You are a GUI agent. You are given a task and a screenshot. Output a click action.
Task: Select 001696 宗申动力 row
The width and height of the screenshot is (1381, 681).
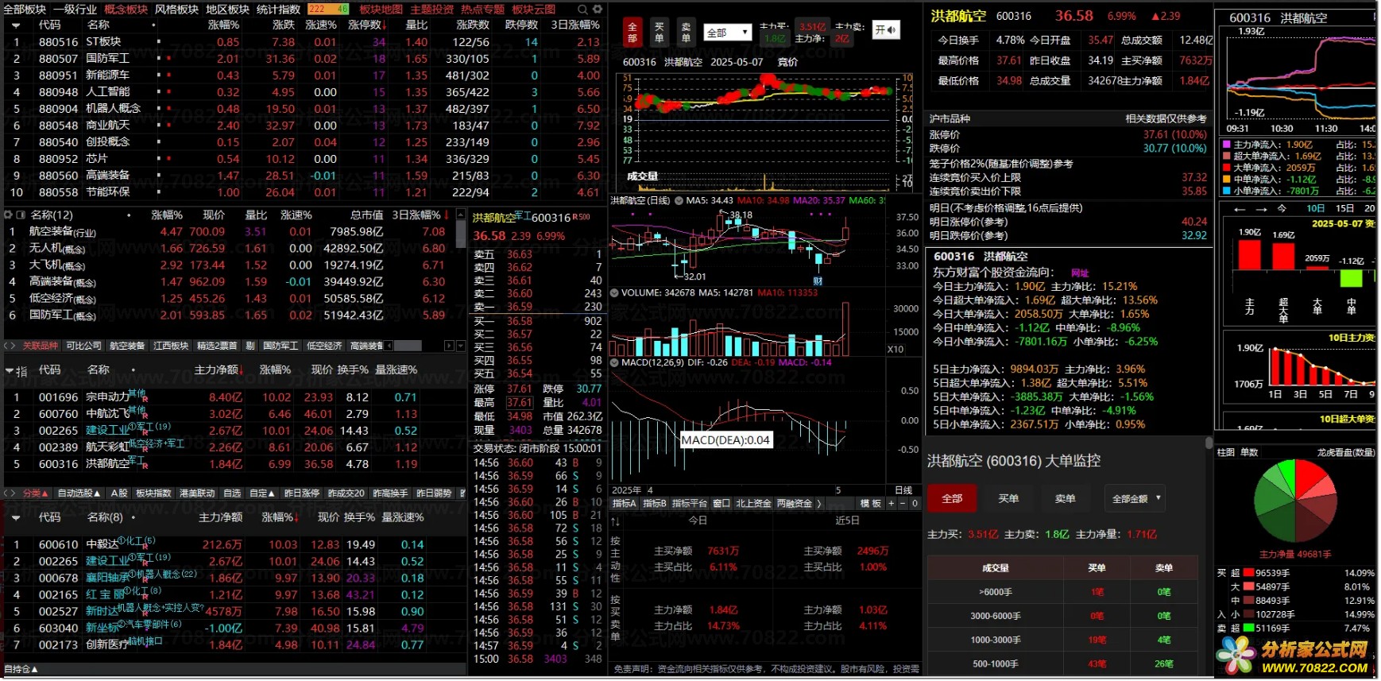[235, 397]
